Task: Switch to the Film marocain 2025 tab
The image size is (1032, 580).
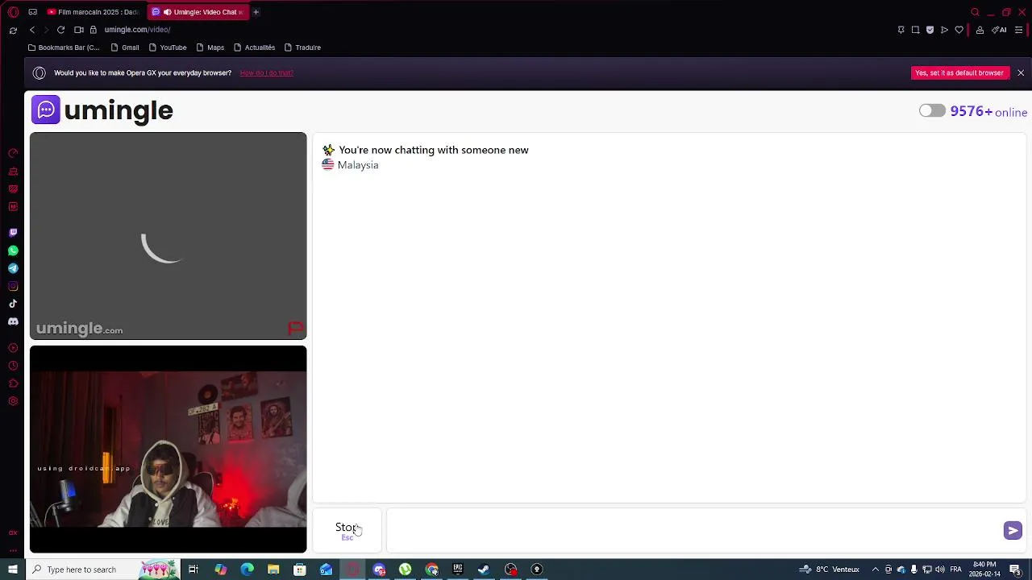Action: pos(93,12)
